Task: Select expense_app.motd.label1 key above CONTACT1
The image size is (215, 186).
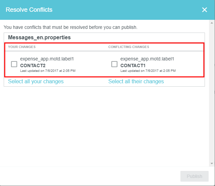Action: point(147,59)
